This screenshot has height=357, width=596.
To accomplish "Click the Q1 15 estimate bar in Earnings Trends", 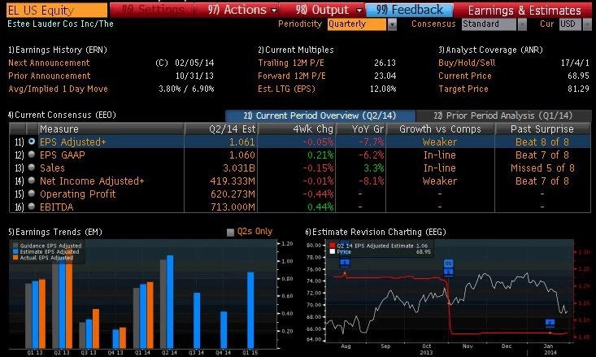I will [250, 310].
